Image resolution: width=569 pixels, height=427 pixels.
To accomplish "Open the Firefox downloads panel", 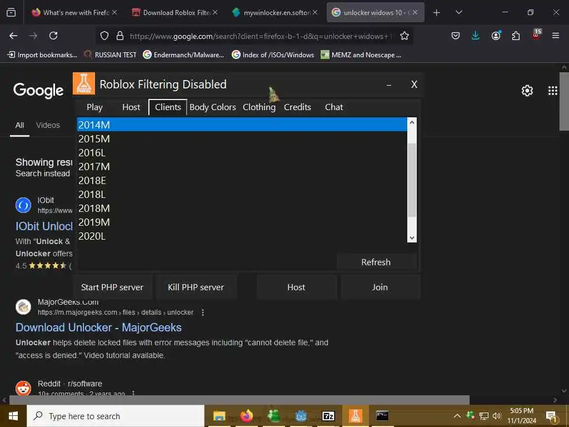I will pyautogui.click(x=476, y=36).
